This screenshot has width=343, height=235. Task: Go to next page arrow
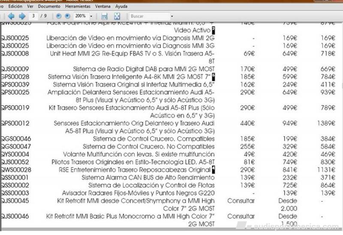pos(22,16)
